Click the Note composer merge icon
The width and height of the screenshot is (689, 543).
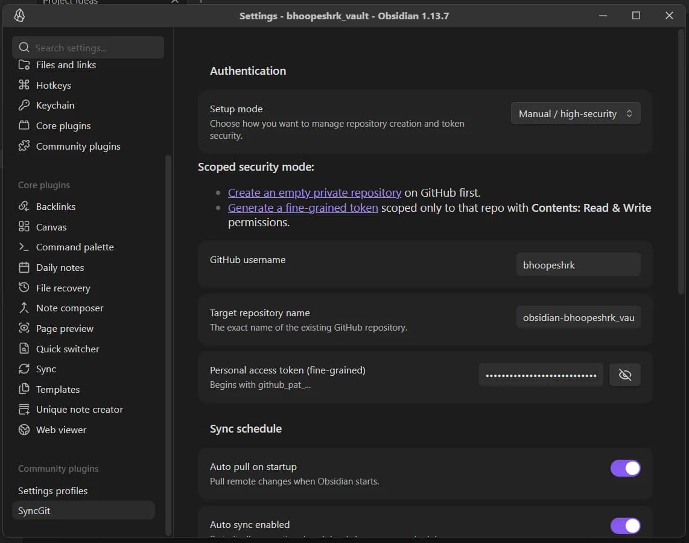[x=24, y=308]
